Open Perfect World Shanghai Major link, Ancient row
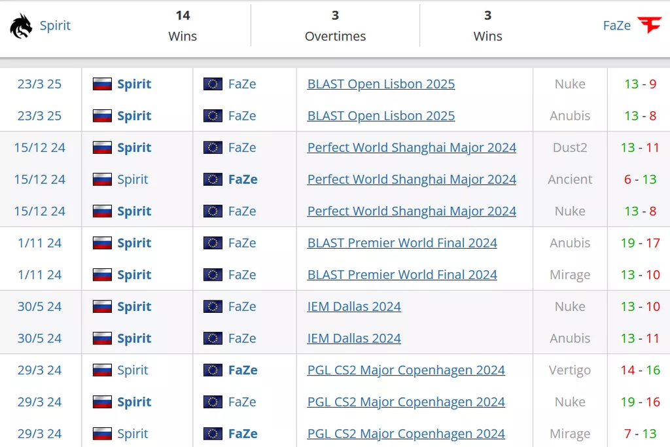The width and height of the screenshot is (670, 447). coord(412,179)
